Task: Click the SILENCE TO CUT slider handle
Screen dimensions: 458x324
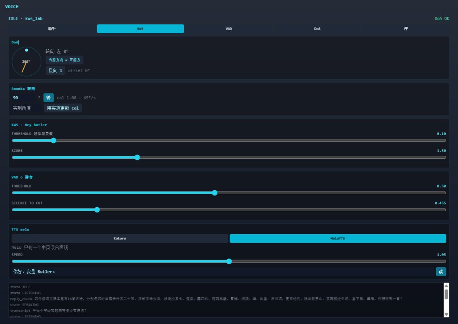Action: point(97,210)
